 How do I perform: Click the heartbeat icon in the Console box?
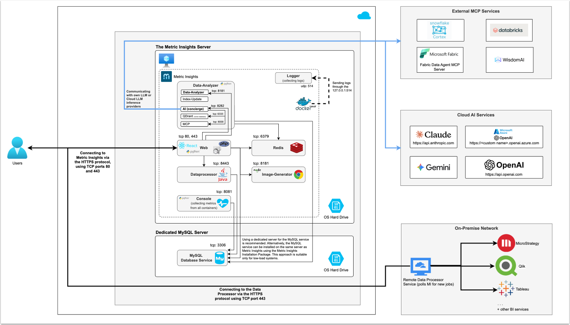coord(223,203)
